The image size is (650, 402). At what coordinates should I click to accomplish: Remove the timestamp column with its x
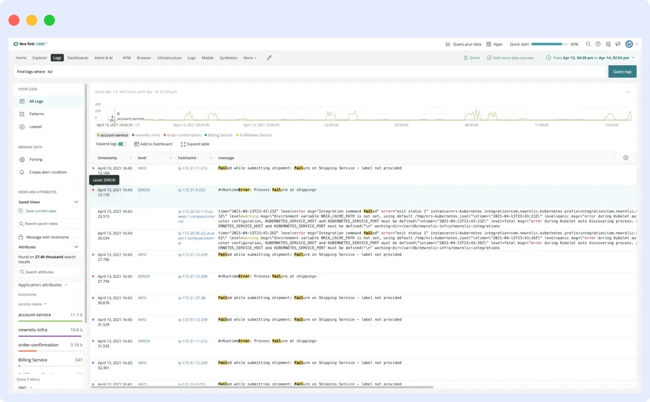(130, 158)
